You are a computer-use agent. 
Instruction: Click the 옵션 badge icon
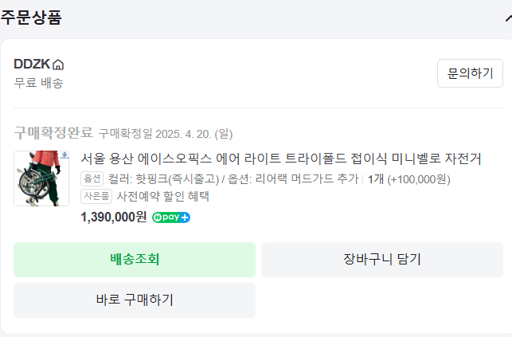(x=92, y=179)
